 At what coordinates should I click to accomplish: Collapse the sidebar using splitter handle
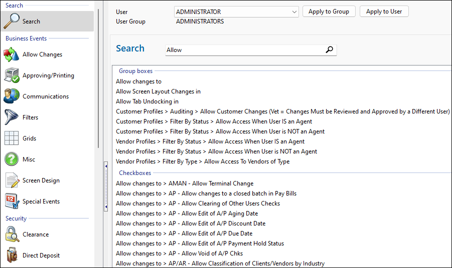click(x=106, y=186)
